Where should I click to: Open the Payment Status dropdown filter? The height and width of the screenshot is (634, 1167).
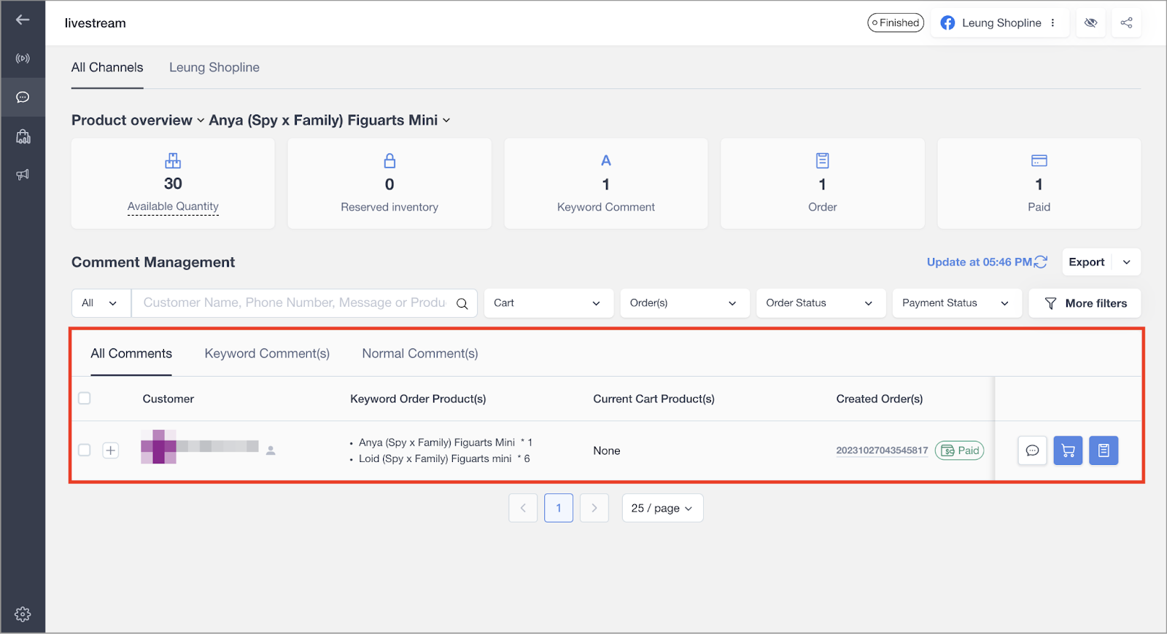pyautogui.click(x=955, y=303)
